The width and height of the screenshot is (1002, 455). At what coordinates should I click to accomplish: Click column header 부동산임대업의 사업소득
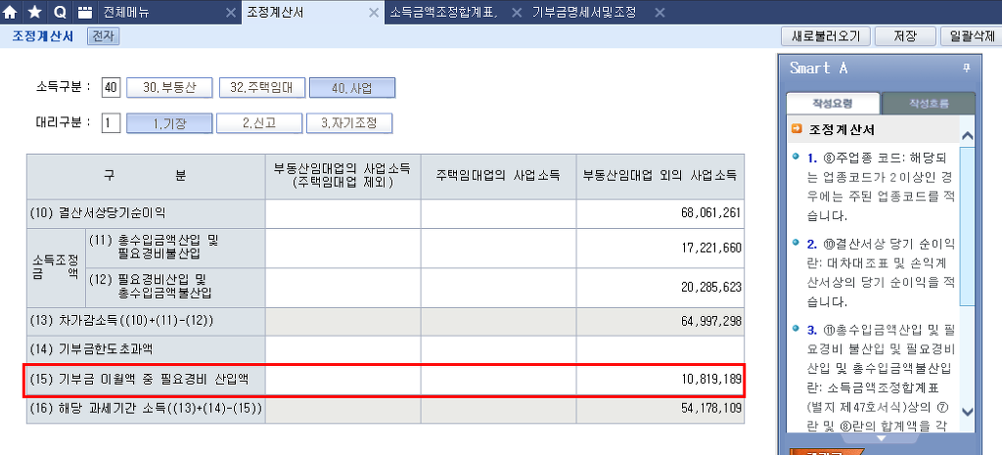(x=342, y=176)
